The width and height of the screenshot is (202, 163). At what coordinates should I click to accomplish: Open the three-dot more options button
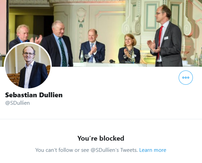click(x=186, y=78)
